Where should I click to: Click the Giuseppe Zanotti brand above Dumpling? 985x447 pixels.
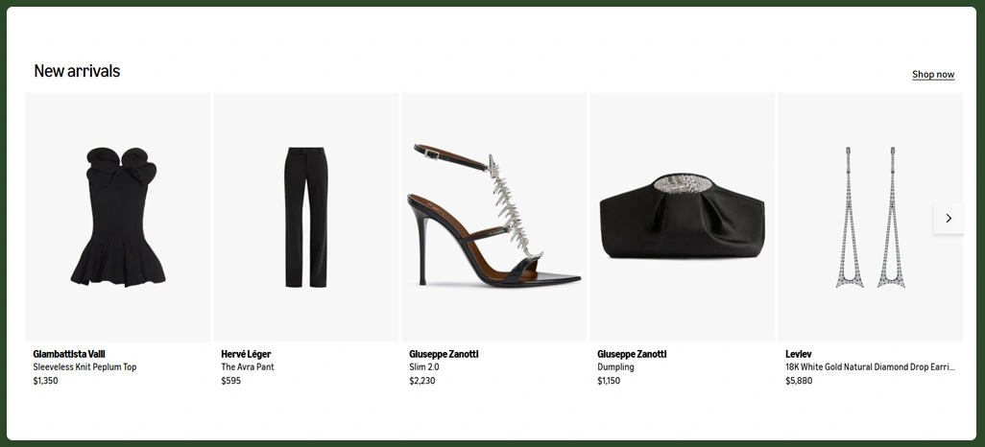[x=632, y=354]
